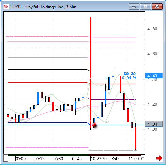Click the 41.20 price scale label
This screenshot has height=165, width=166.
coord(152,104)
